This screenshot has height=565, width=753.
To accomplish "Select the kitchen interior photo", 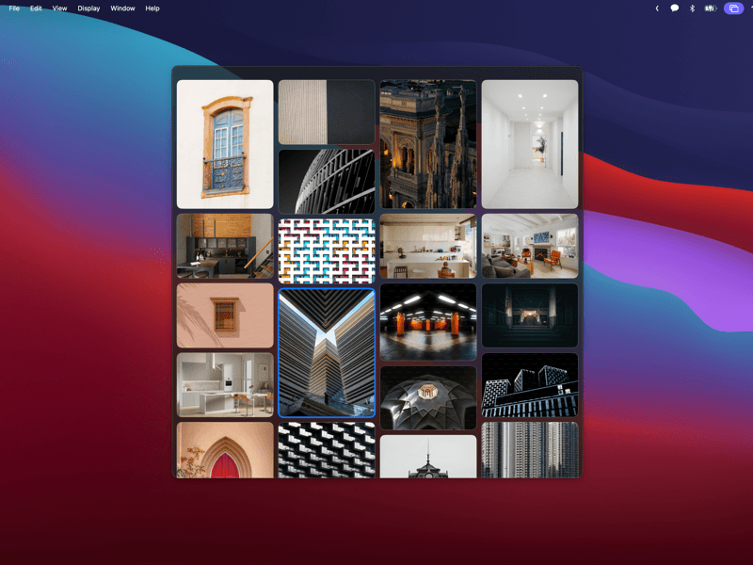I will pyautogui.click(x=428, y=247).
